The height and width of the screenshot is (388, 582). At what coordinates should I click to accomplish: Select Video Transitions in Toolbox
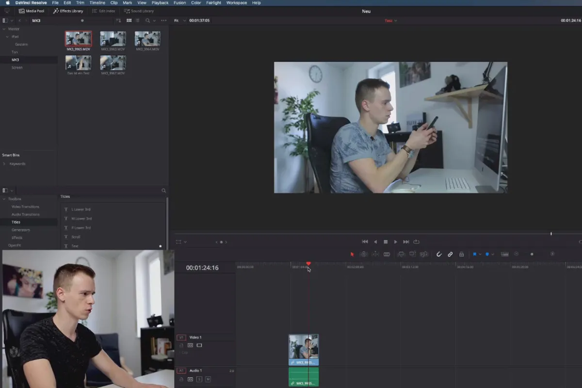[25, 207]
